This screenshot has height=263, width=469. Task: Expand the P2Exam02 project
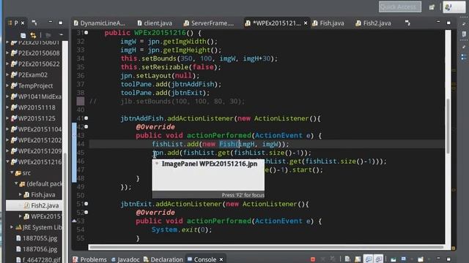(x=8, y=75)
